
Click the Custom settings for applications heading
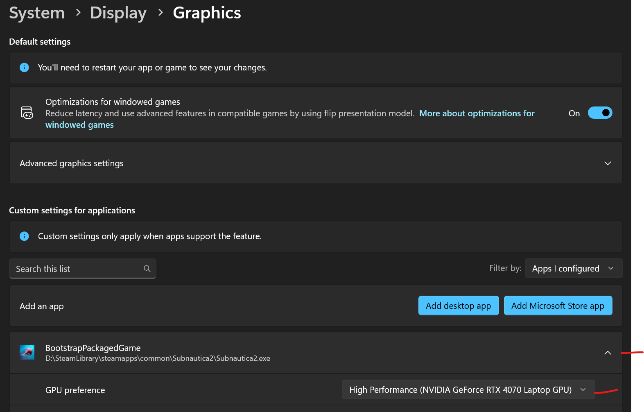pos(72,211)
